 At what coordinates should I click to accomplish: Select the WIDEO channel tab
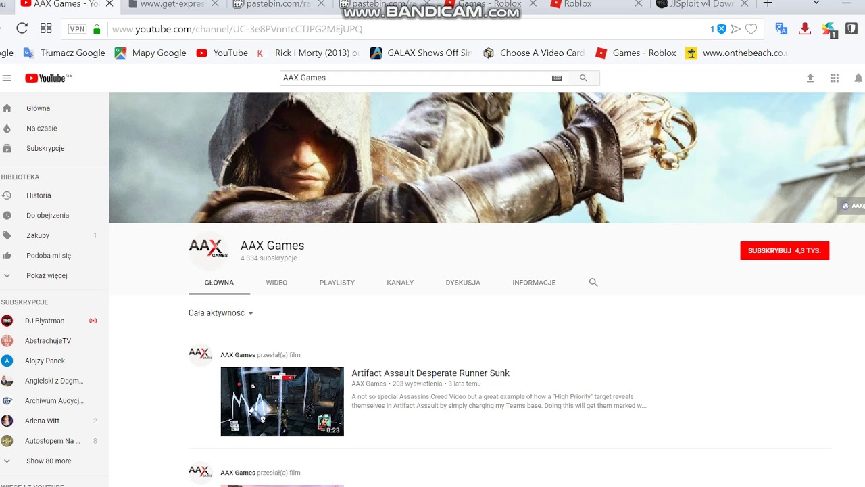(x=276, y=283)
